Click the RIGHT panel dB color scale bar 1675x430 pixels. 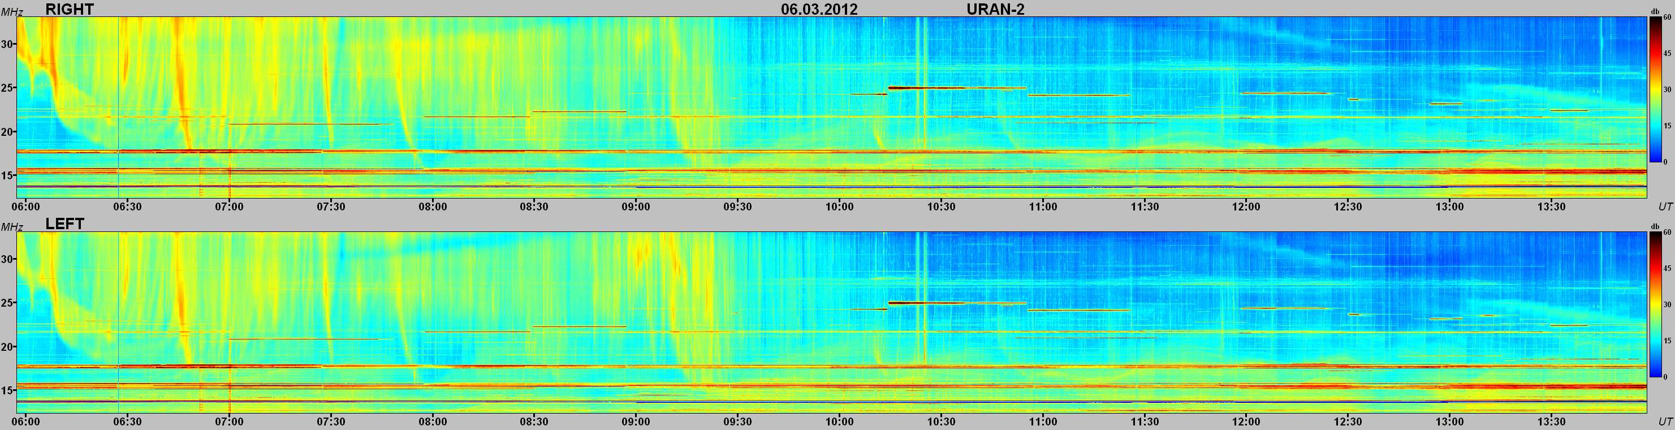pyautogui.click(x=1655, y=89)
